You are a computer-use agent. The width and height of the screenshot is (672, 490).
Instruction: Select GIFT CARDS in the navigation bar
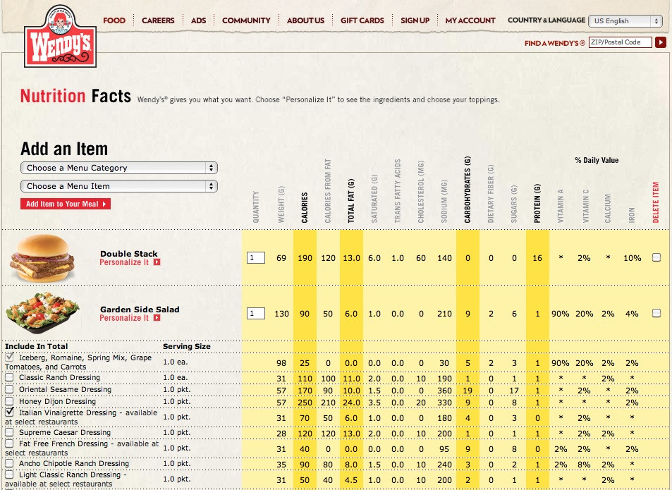click(362, 20)
